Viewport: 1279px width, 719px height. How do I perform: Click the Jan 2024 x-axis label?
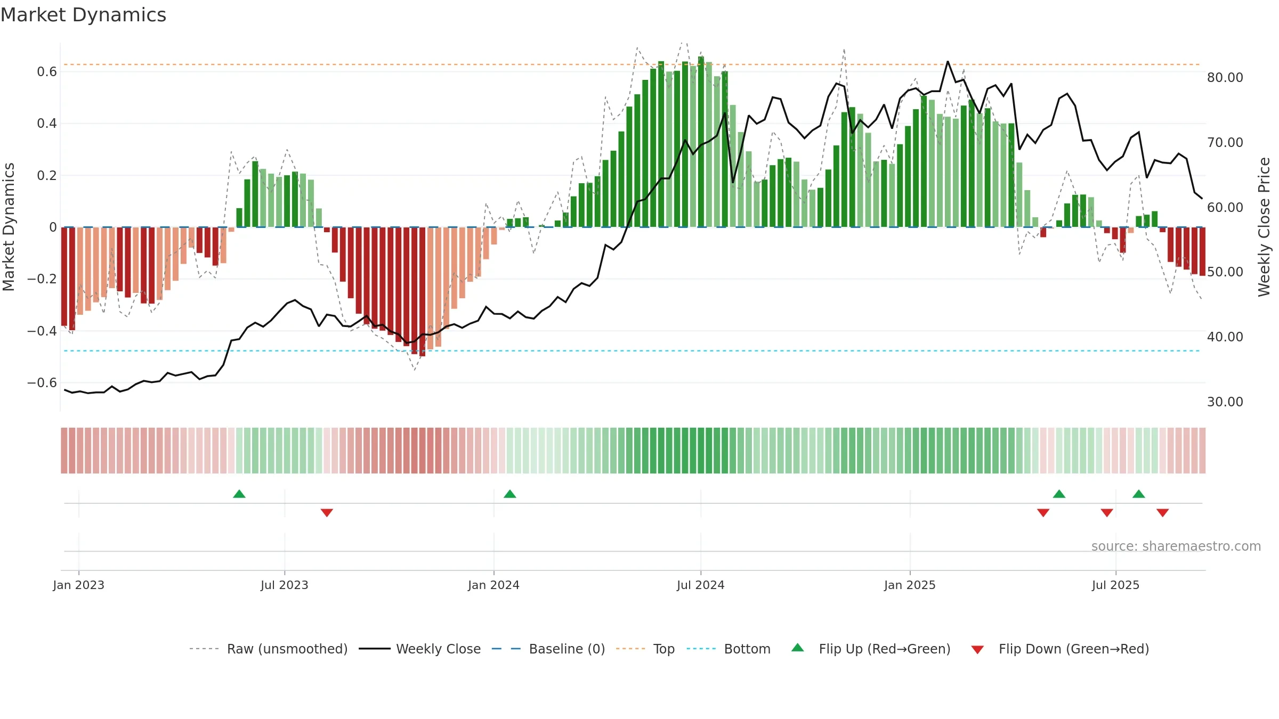(x=494, y=585)
